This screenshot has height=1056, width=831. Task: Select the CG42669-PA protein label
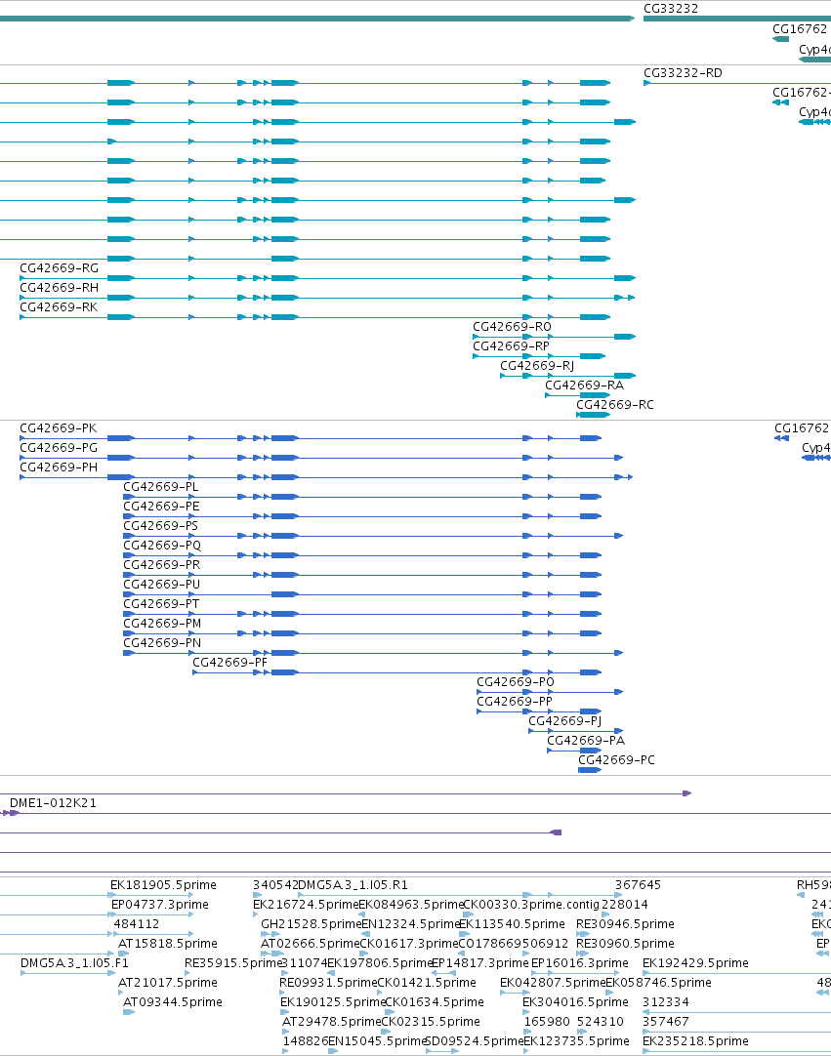tap(586, 741)
